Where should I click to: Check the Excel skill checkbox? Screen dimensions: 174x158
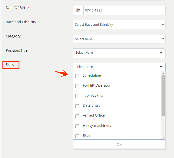coord(77,136)
